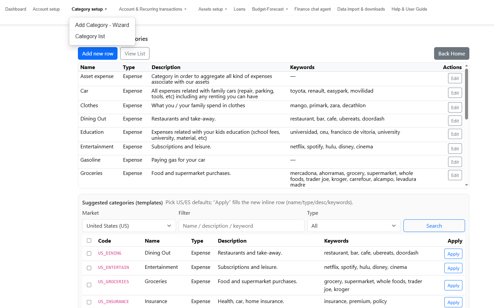Go to Account setup
The image size is (494, 308).
pyautogui.click(x=46, y=9)
